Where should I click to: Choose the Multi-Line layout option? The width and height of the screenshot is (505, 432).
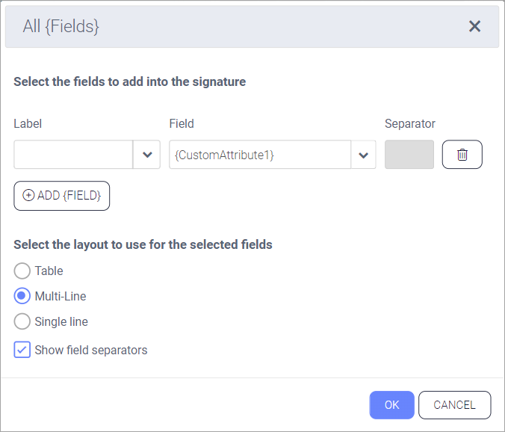[22, 296]
